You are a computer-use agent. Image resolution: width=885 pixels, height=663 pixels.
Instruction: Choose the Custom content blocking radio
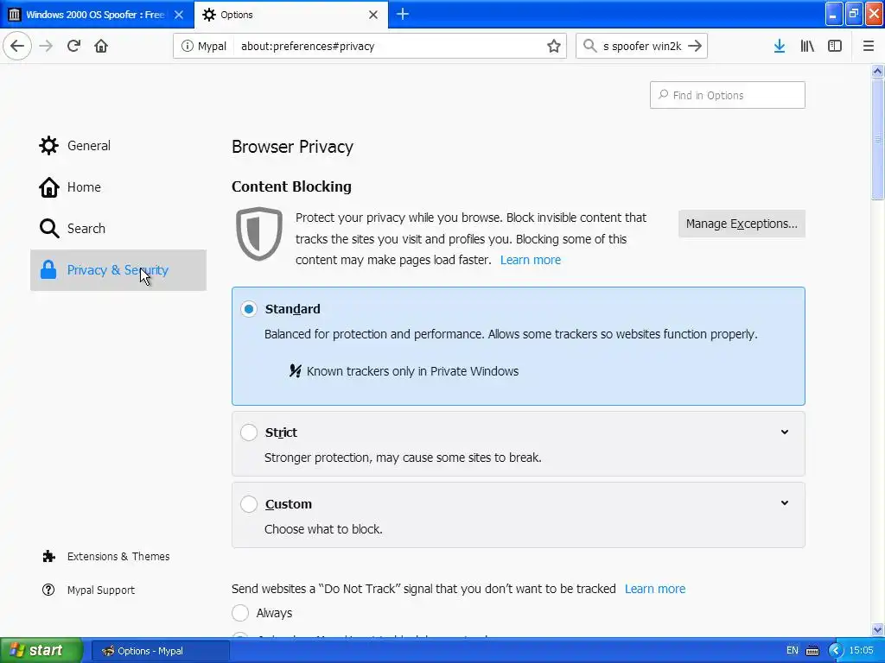(249, 504)
